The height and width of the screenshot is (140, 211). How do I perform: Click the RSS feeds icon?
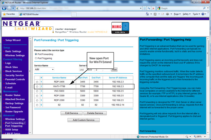[155, 14]
